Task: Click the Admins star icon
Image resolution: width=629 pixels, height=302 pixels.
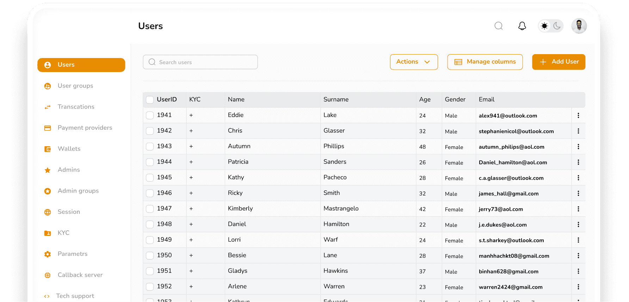Action: 48,170
